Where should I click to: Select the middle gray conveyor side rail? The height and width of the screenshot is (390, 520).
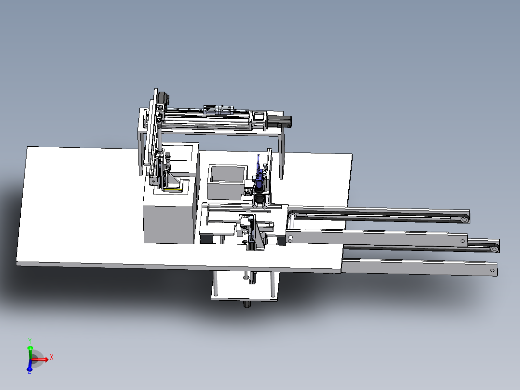pyautogui.click(x=376, y=237)
